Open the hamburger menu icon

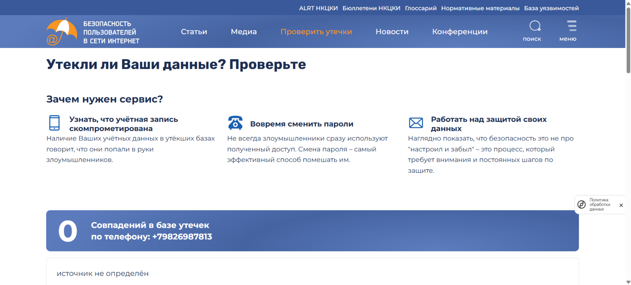pos(572,26)
